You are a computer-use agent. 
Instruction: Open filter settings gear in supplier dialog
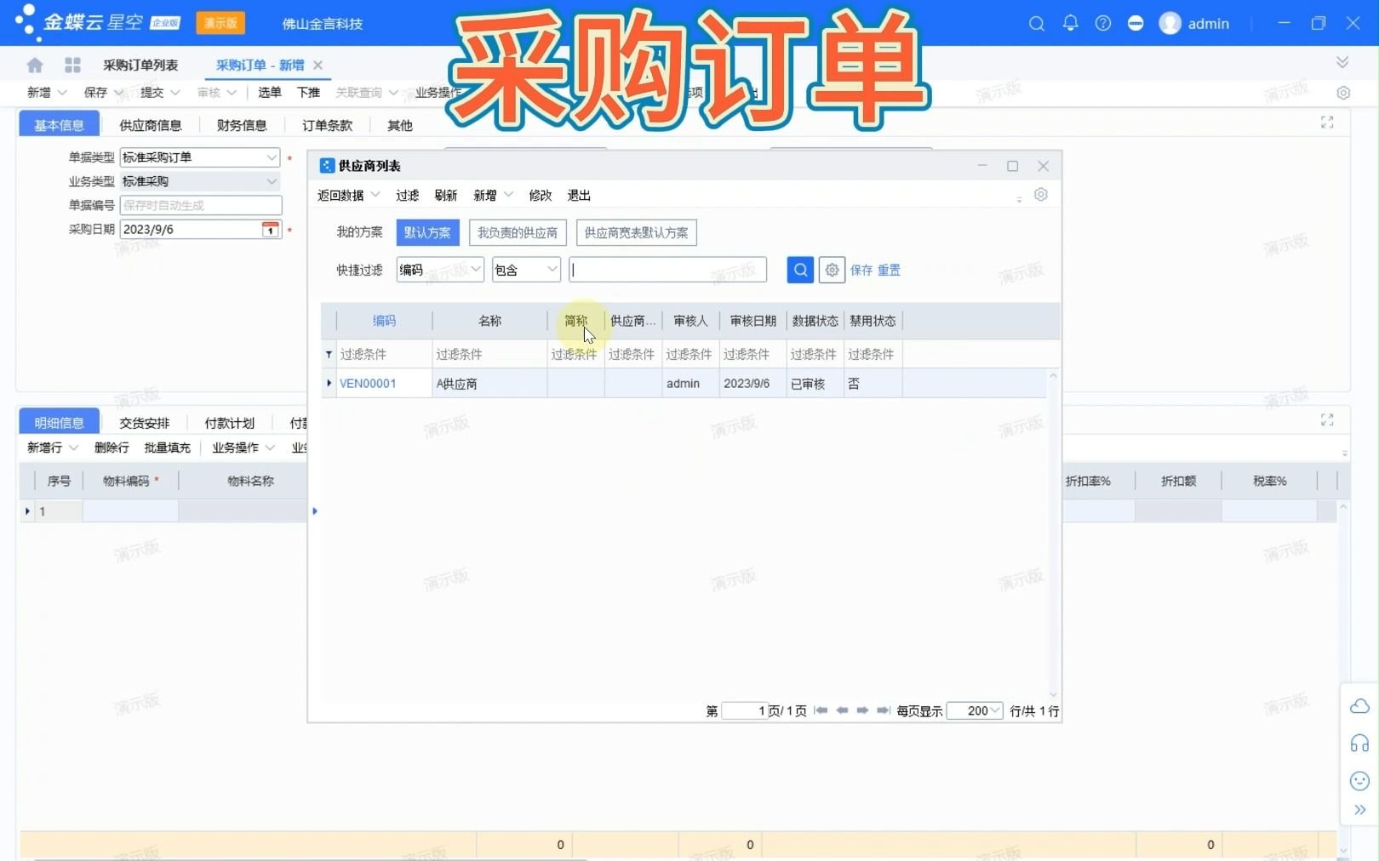tap(832, 270)
